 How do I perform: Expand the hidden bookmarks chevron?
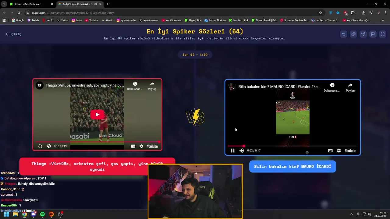[x=383, y=20]
